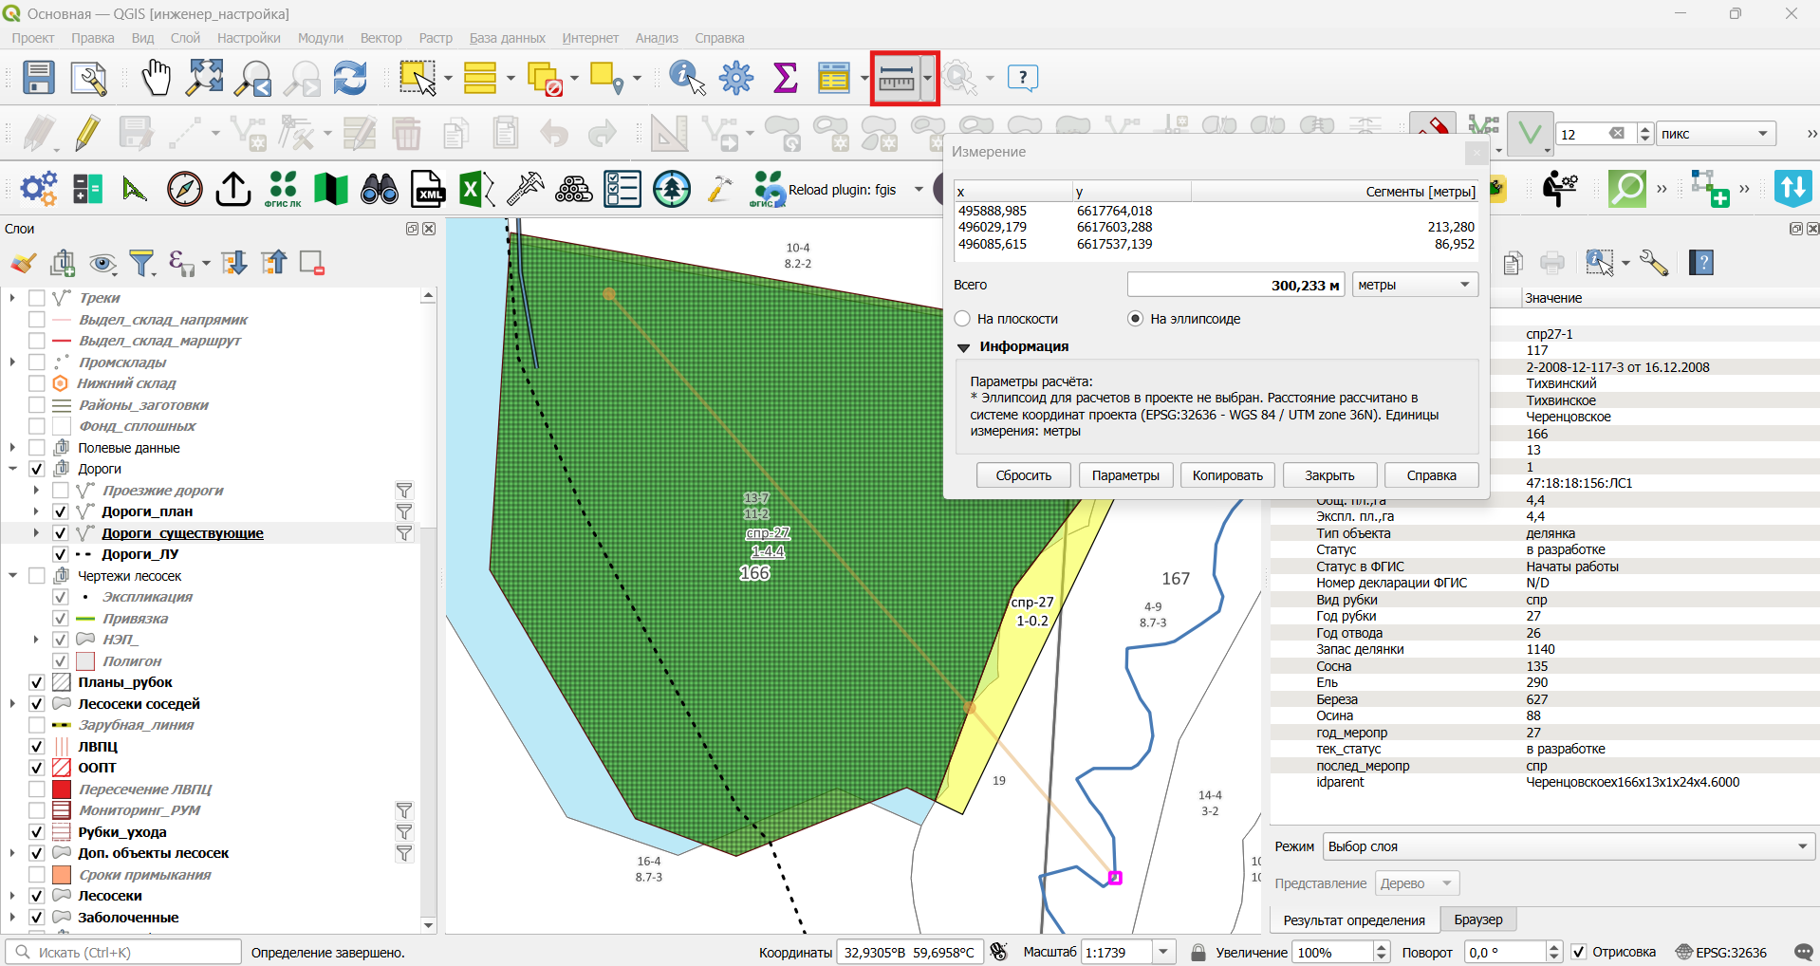Click the Refresh map icon
Viewport: 1820px width, 966px height.
[350, 78]
